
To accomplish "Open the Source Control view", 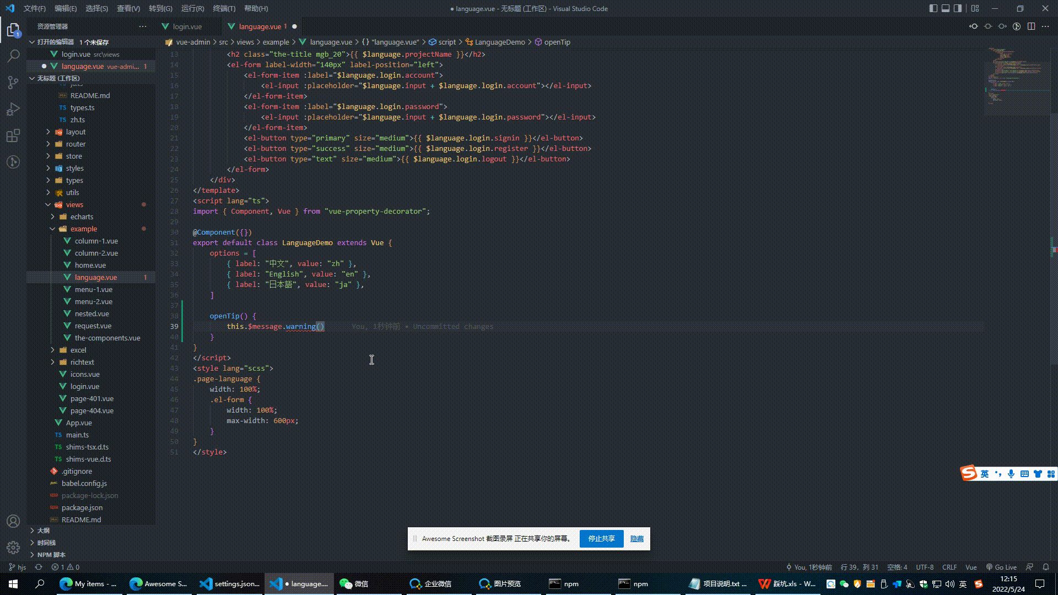I will click(x=13, y=83).
